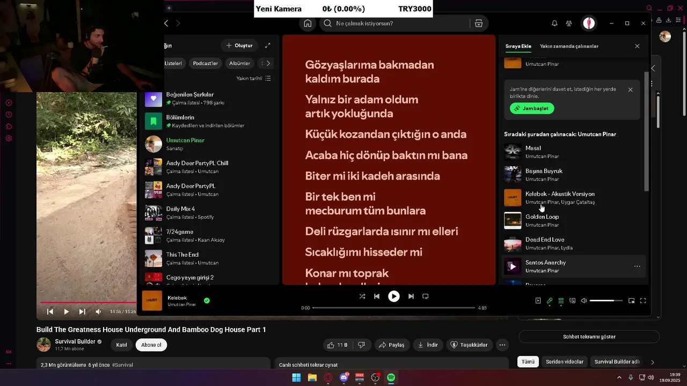Image resolution: width=687 pixels, height=386 pixels.
Task: Toggle the Spotify queue icon
Action: coord(561,301)
